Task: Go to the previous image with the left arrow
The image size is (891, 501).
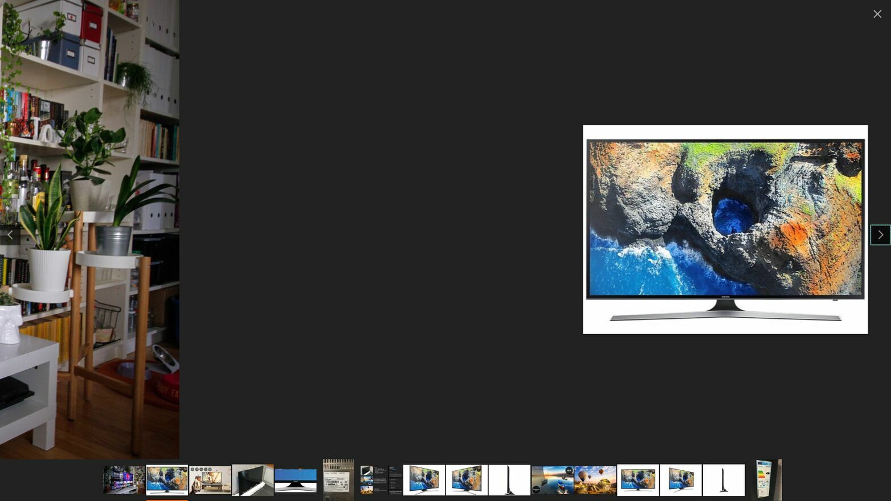Action: pyautogui.click(x=10, y=235)
